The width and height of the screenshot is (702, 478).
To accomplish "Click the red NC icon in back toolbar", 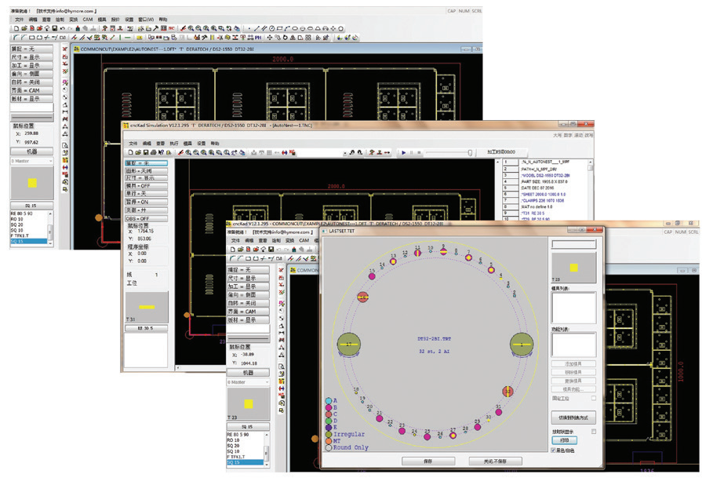I will click(172, 28).
